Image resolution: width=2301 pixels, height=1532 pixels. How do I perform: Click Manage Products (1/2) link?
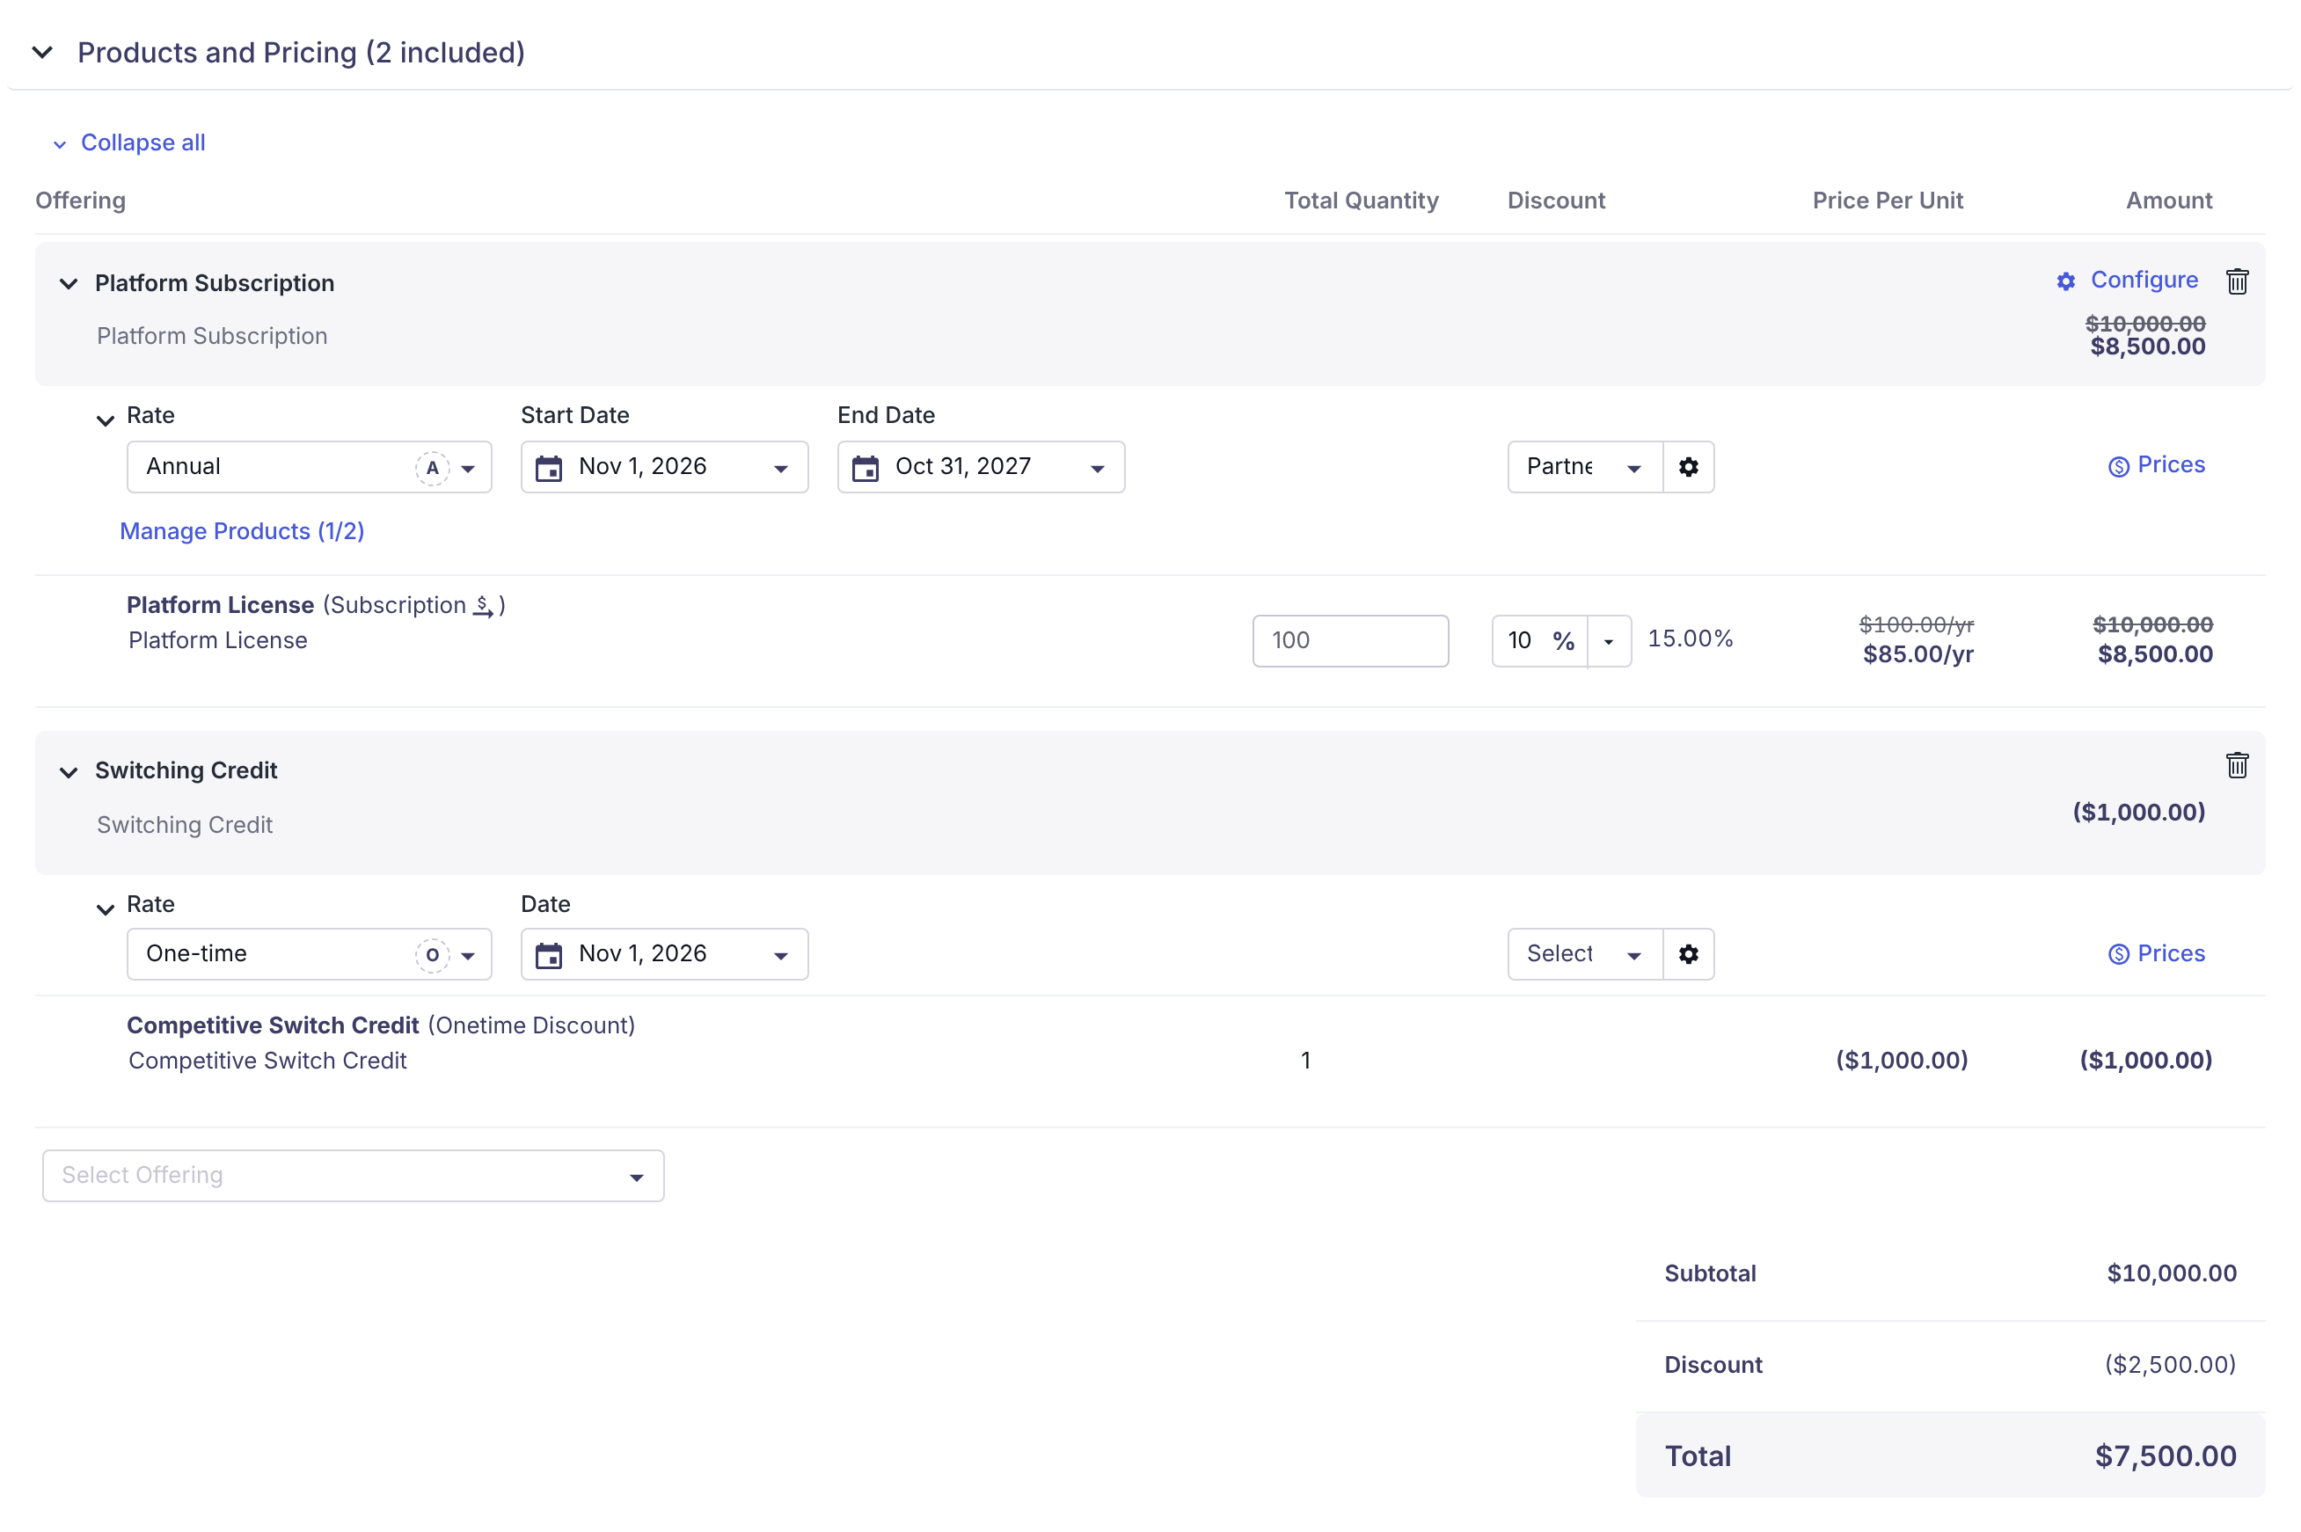(241, 531)
